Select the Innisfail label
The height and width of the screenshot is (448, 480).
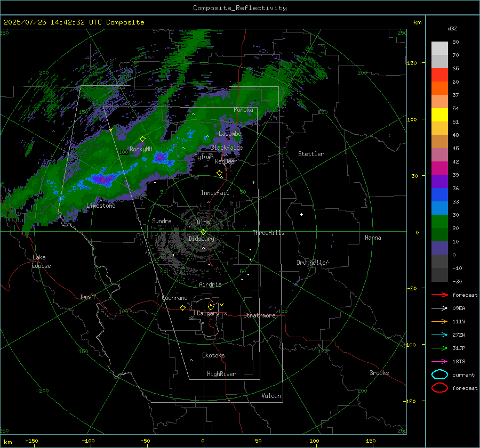pos(215,193)
